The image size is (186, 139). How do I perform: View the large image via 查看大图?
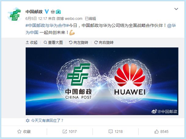[53, 42]
